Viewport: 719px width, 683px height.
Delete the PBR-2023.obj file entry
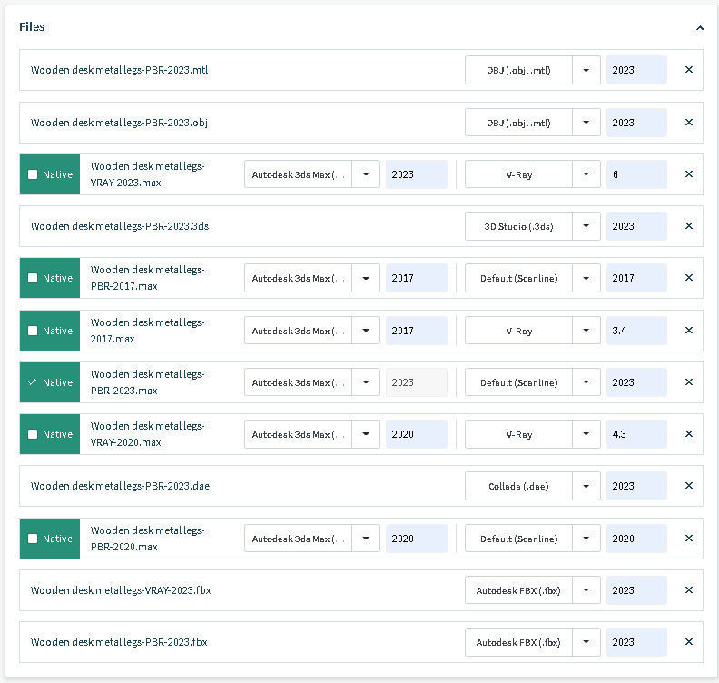coord(688,123)
